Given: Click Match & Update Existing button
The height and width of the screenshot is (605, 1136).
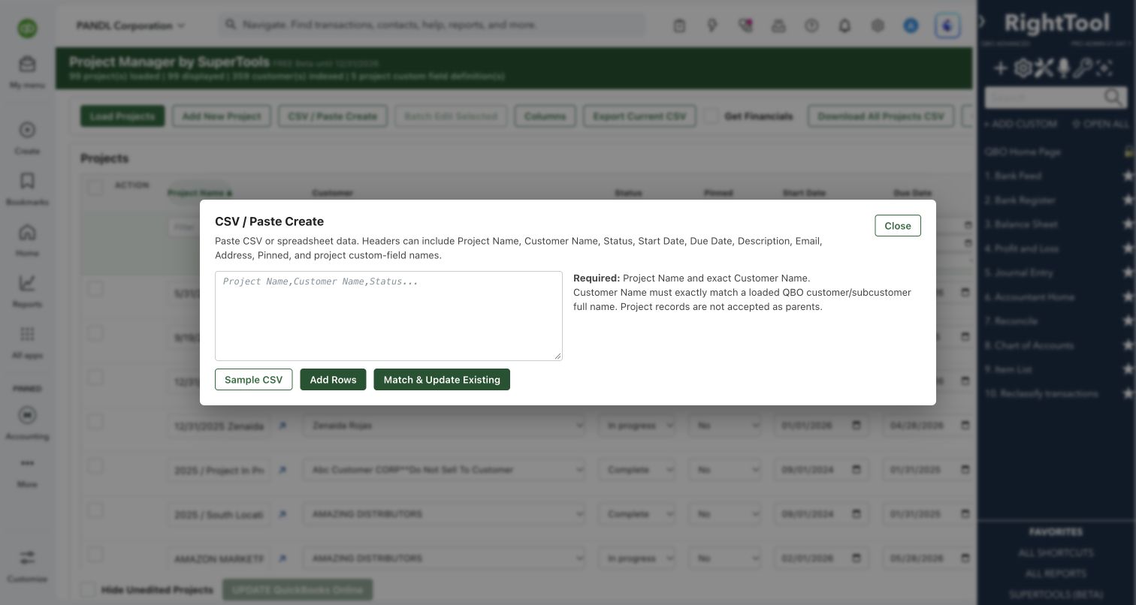Looking at the screenshot, I should 442,380.
